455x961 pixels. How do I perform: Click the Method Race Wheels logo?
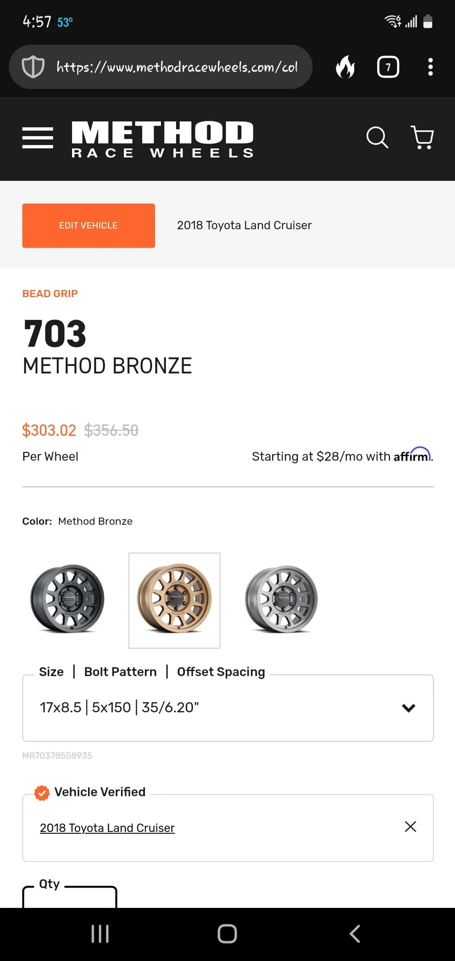pyautogui.click(x=162, y=139)
